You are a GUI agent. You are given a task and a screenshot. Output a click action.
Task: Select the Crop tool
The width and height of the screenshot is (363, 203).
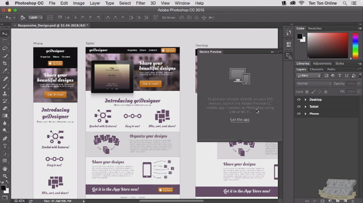(5, 63)
